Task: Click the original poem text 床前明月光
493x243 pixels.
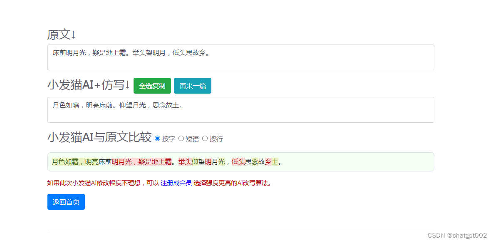Action: (x=69, y=53)
